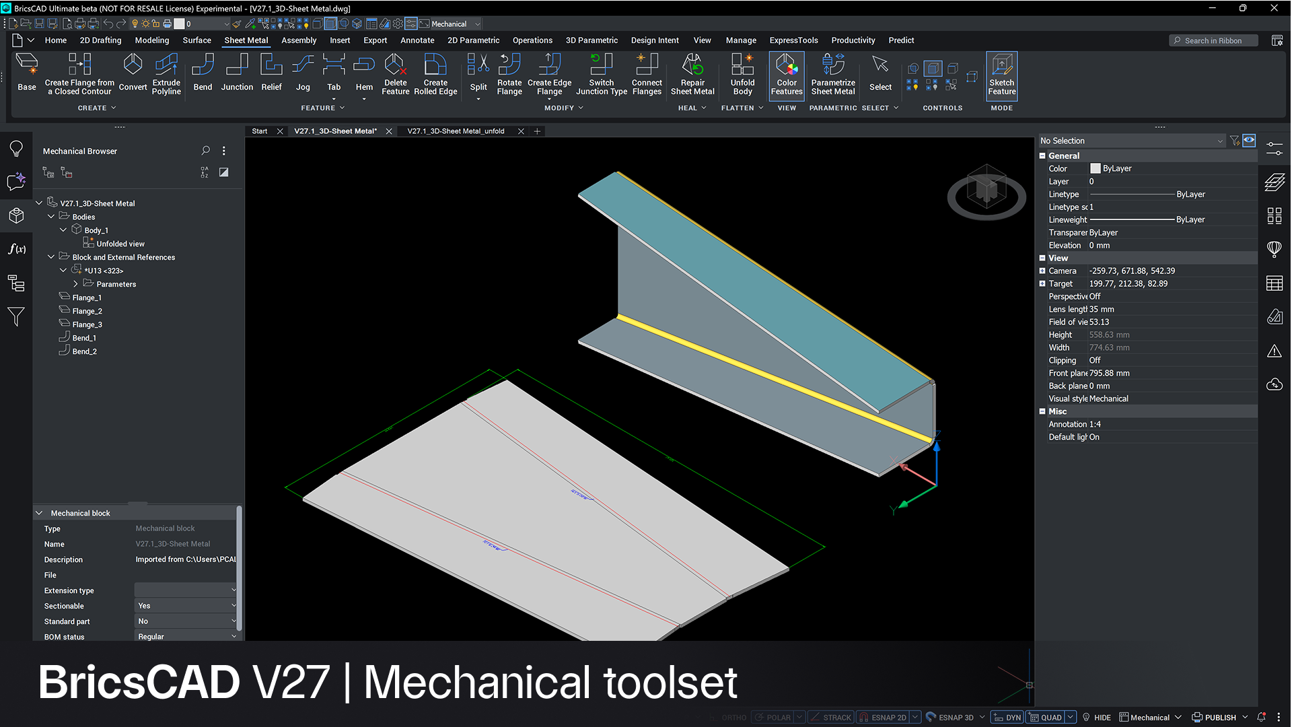
Task: Switch to the V27.1_3D-Sheet Metal_unfold tab
Action: click(456, 131)
